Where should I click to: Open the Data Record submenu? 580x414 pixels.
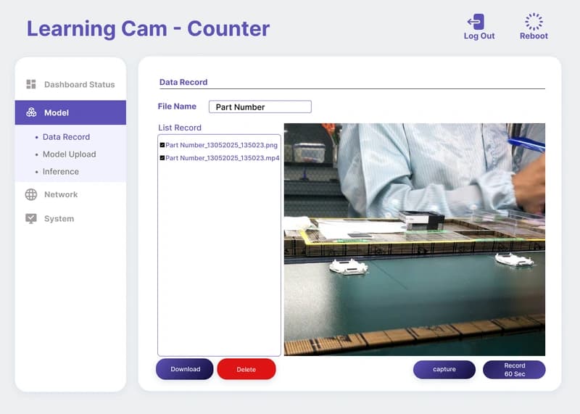(x=66, y=137)
